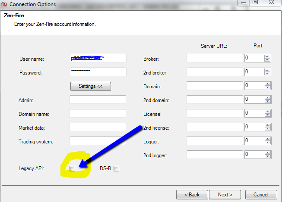282x202 pixels.
Task: Go back with the < Back button
Action: point(192,195)
